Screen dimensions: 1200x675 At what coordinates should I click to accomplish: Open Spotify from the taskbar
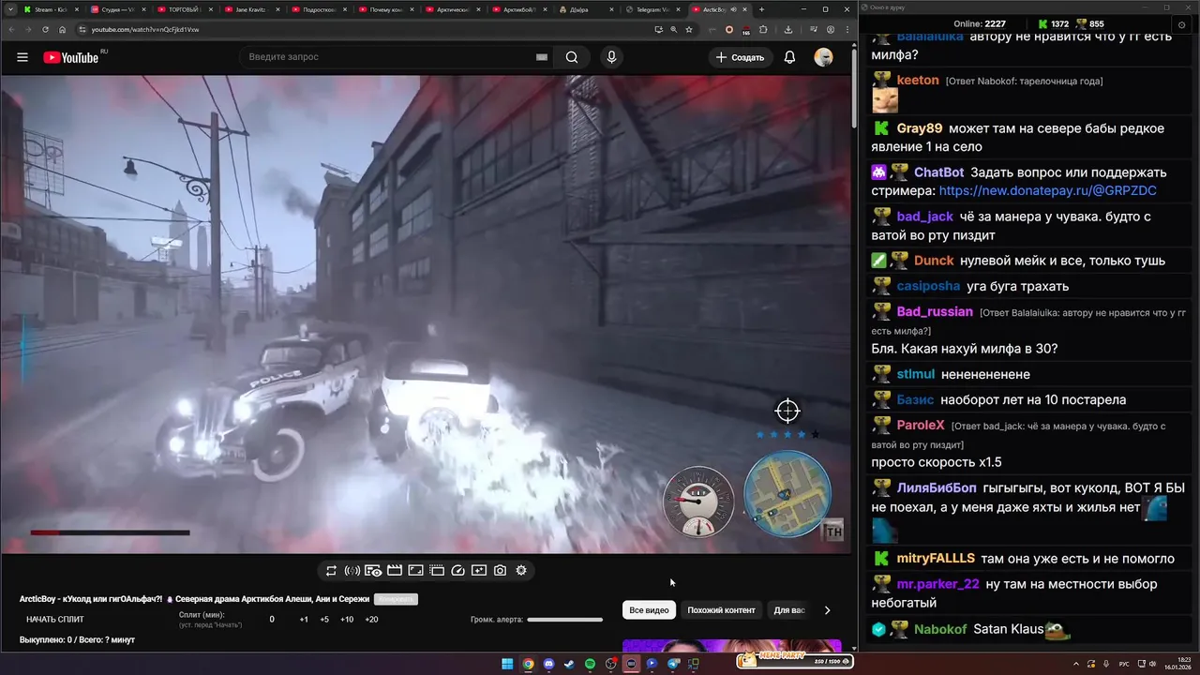590,664
